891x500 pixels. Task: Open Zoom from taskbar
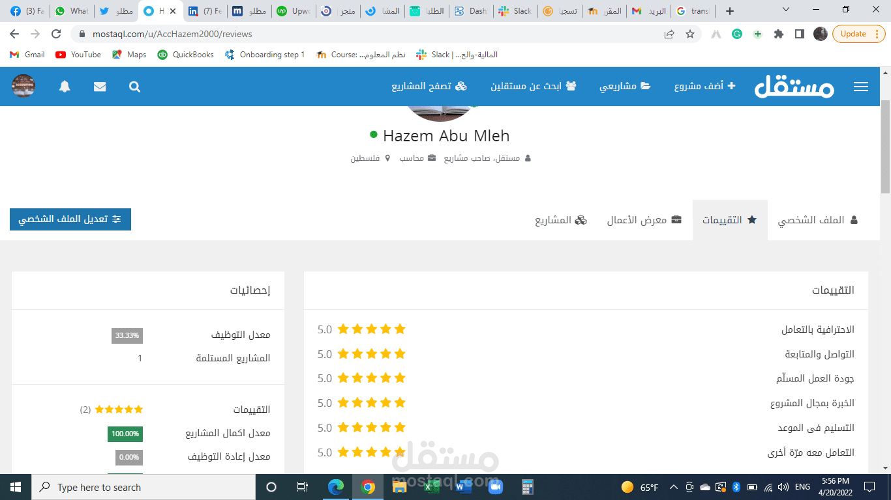(x=494, y=487)
